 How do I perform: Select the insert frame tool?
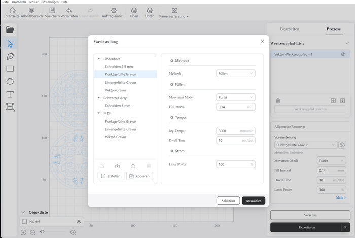tap(10, 107)
